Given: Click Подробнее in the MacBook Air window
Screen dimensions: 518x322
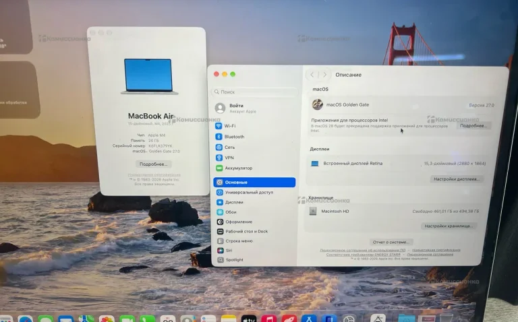Looking at the screenshot, I should coord(153,164).
